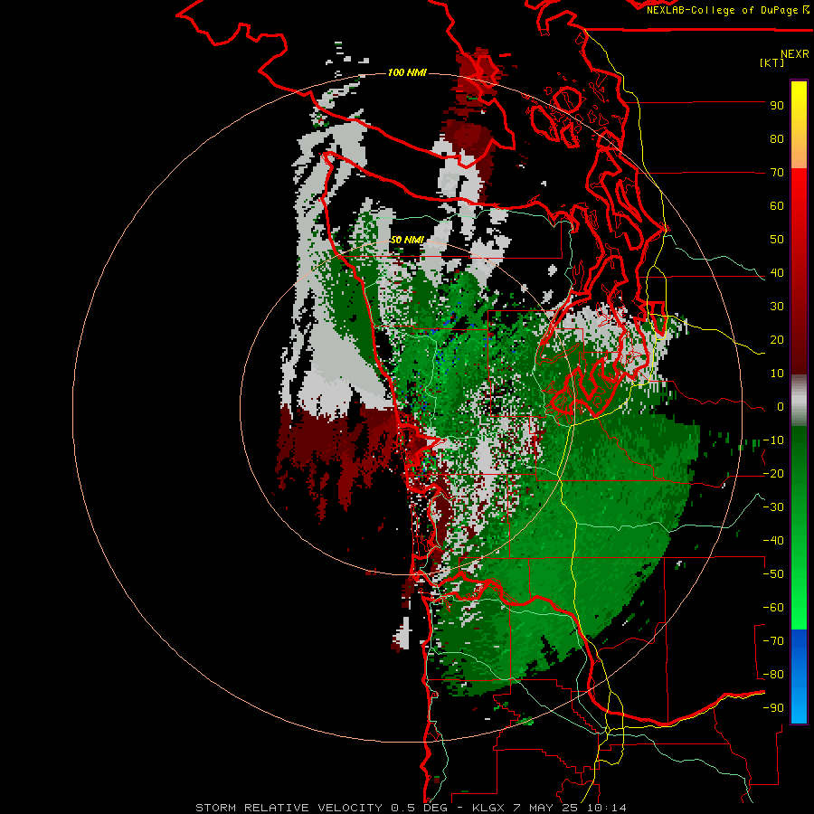Screen dimensions: 814x814
Task: Select the 10 value on the velocity scale
Action: point(777,374)
